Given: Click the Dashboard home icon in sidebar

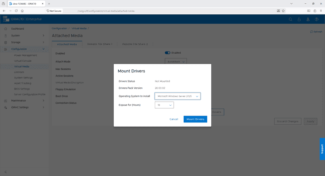Looking at the screenshot, I should click(x=6, y=29).
